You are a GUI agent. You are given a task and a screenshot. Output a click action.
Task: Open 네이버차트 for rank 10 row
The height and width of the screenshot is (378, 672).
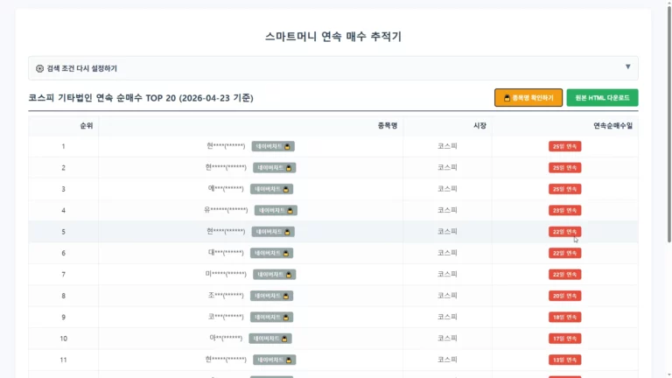(x=270, y=339)
